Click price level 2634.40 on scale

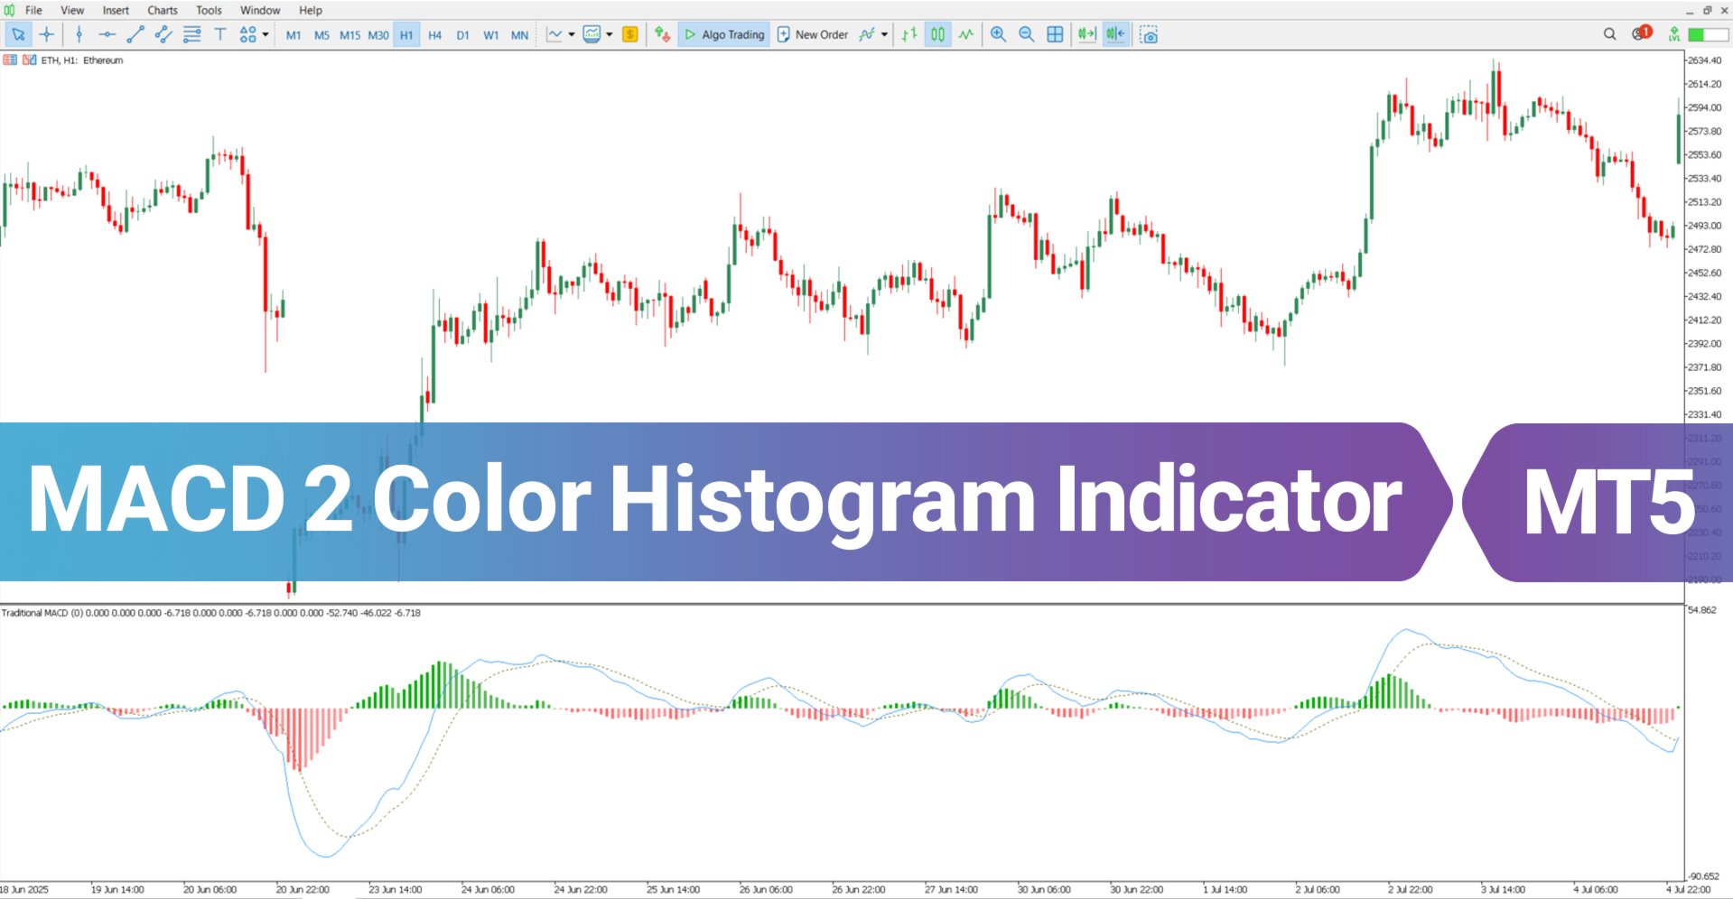[1704, 60]
